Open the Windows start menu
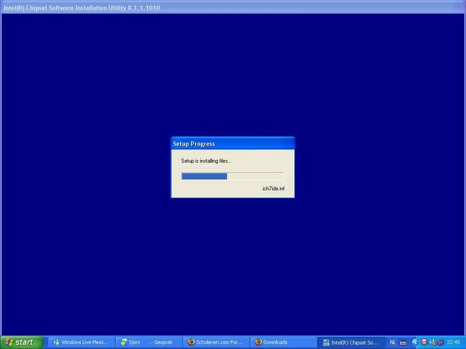The height and width of the screenshot is (349, 466). click(x=22, y=342)
